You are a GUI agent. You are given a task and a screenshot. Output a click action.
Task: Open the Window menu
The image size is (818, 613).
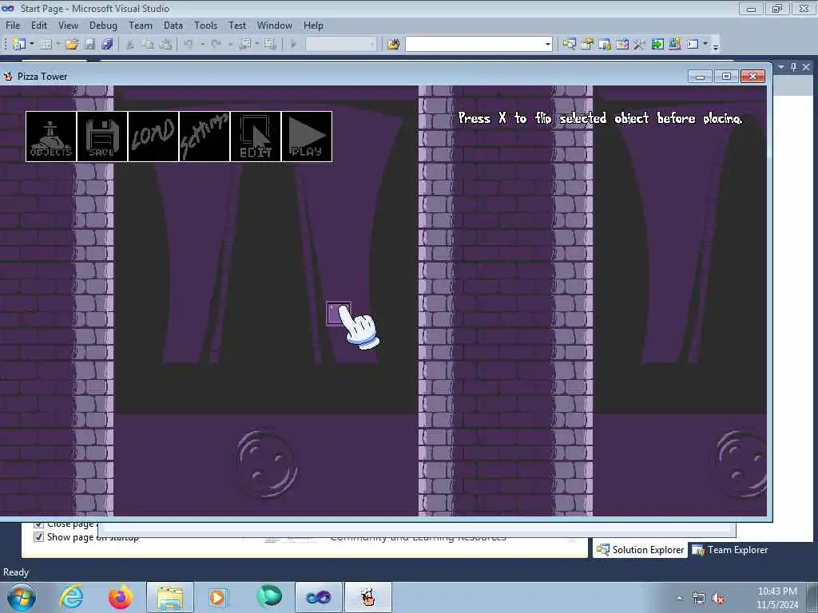coord(275,25)
